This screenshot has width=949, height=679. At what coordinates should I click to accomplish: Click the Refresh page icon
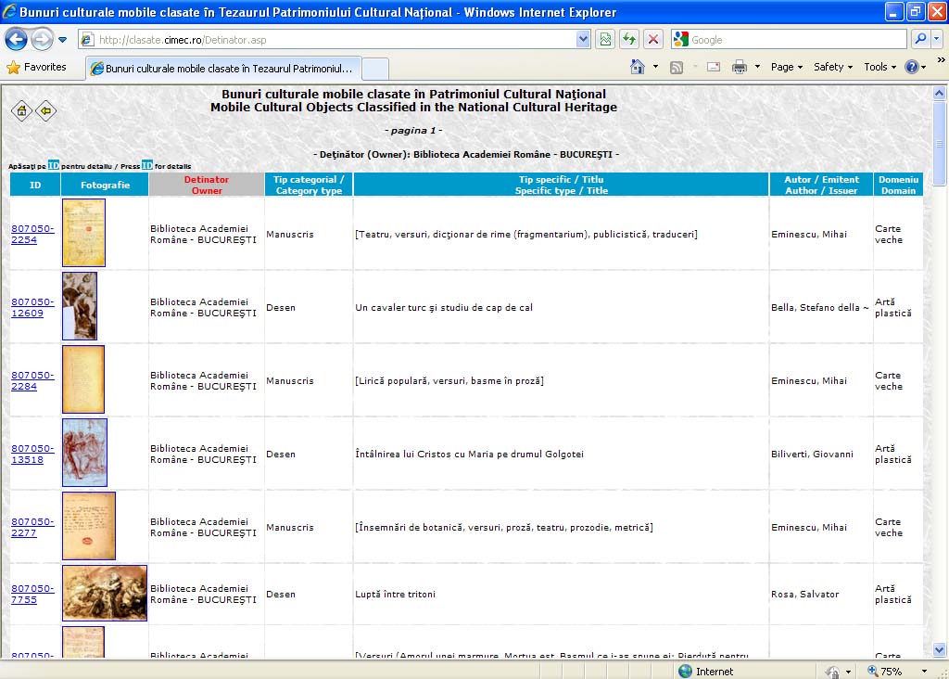629,40
